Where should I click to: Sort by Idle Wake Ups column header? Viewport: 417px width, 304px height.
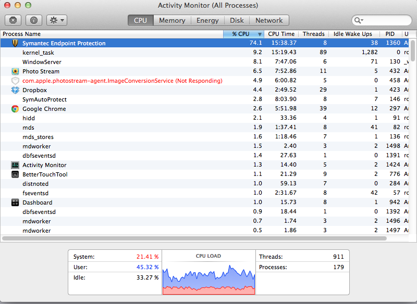coord(353,34)
